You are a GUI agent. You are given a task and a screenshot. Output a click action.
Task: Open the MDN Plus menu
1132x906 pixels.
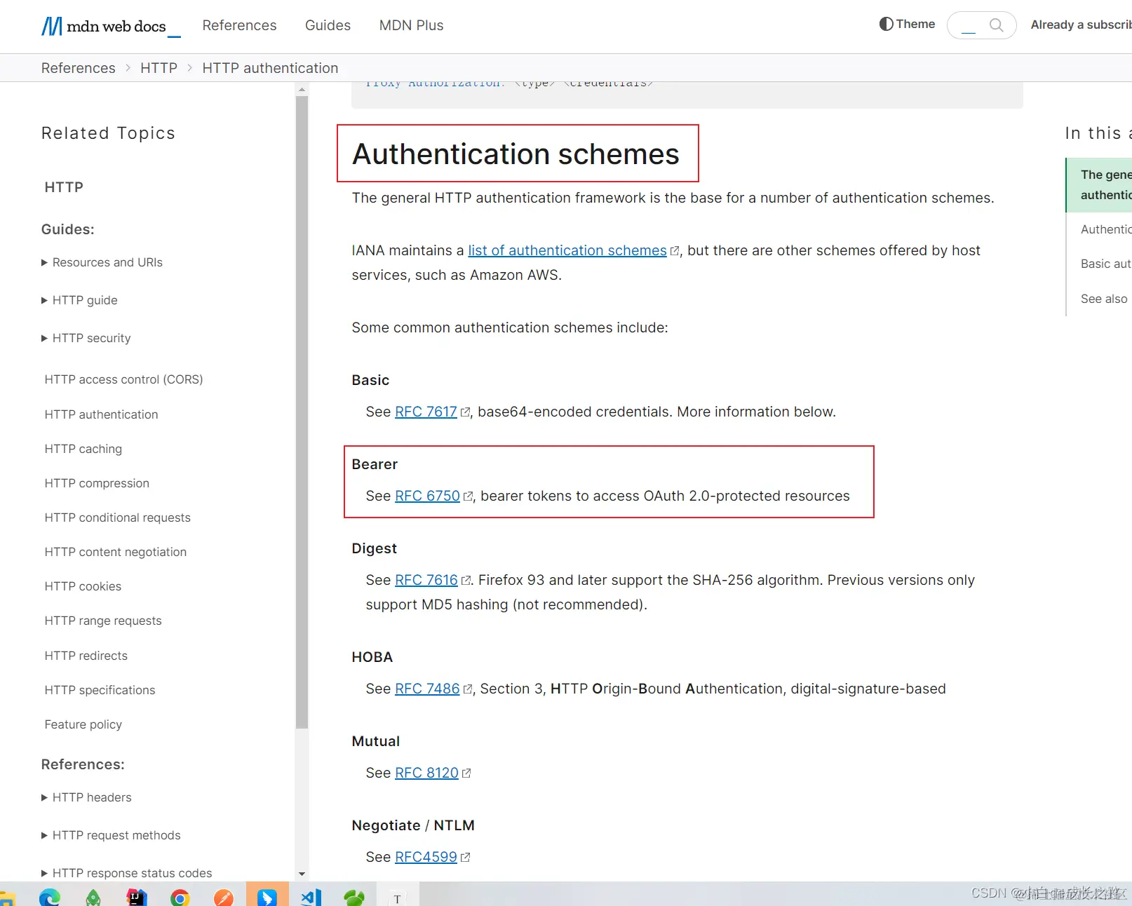[x=411, y=25]
